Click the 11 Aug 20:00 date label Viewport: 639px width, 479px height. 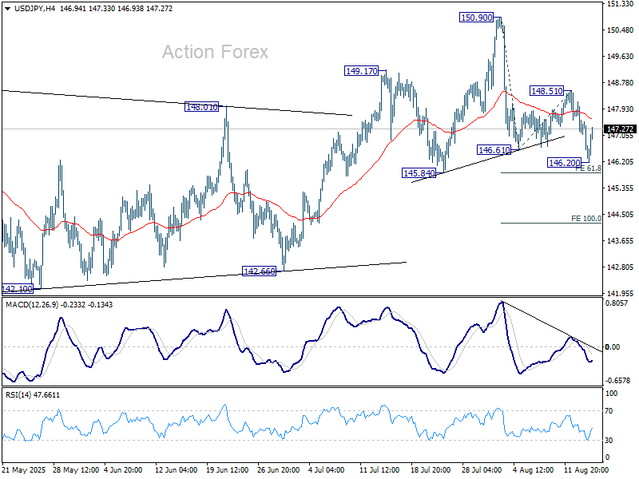(586, 470)
